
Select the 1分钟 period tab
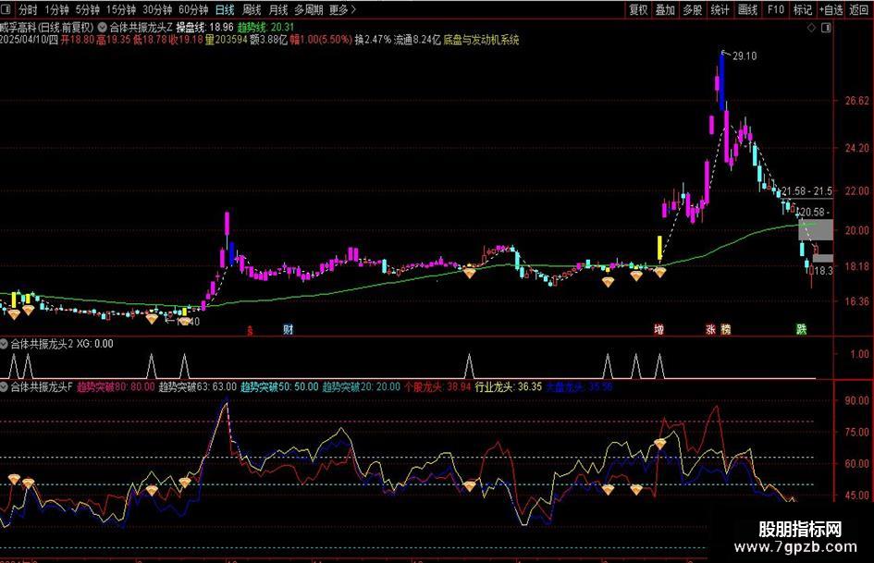[56, 9]
